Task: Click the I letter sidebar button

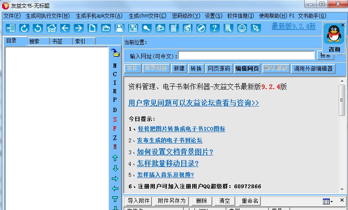Action: pyautogui.click(x=115, y=83)
